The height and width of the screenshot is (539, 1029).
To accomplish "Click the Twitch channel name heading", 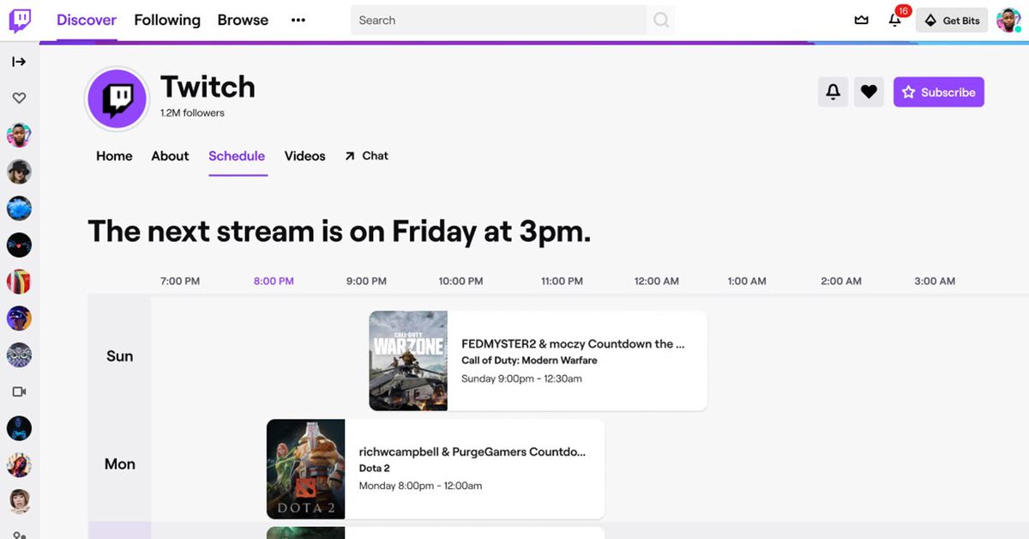I will point(208,87).
